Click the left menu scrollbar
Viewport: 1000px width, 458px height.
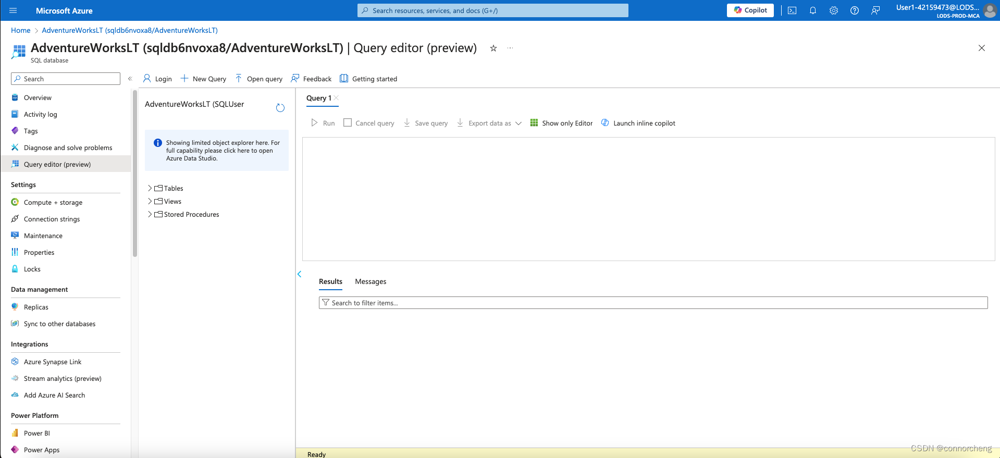[x=135, y=174]
